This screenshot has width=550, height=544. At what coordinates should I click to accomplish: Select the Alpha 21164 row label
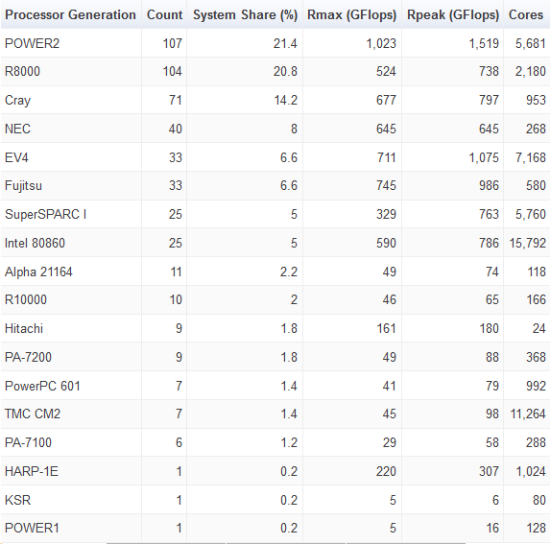pyautogui.click(x=38, y=272)
